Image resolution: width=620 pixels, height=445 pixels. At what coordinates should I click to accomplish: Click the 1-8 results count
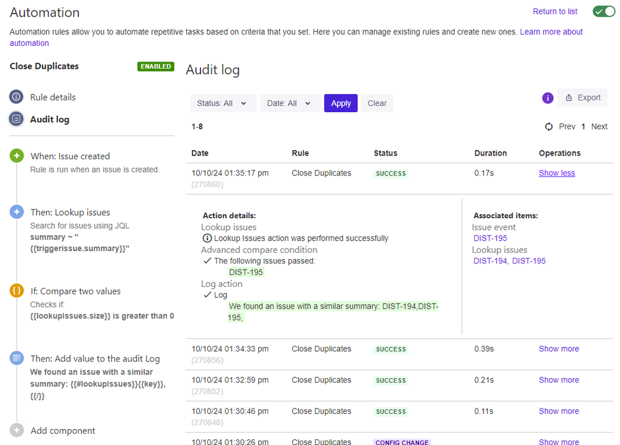pos(197,126)
